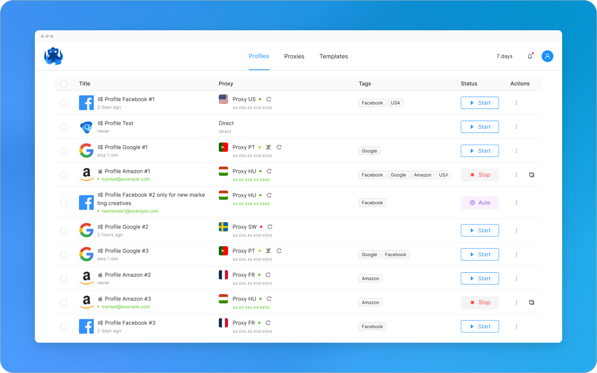The height and width of the screenshot is (373, 597).
Task: Refresh proxy for Profile Google #2
Action: [x=270, y=227]
